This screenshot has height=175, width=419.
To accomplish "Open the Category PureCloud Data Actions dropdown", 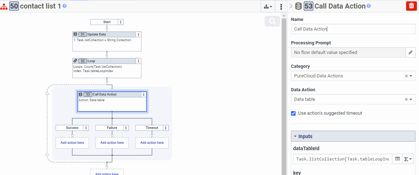I will tap(411, 76).
